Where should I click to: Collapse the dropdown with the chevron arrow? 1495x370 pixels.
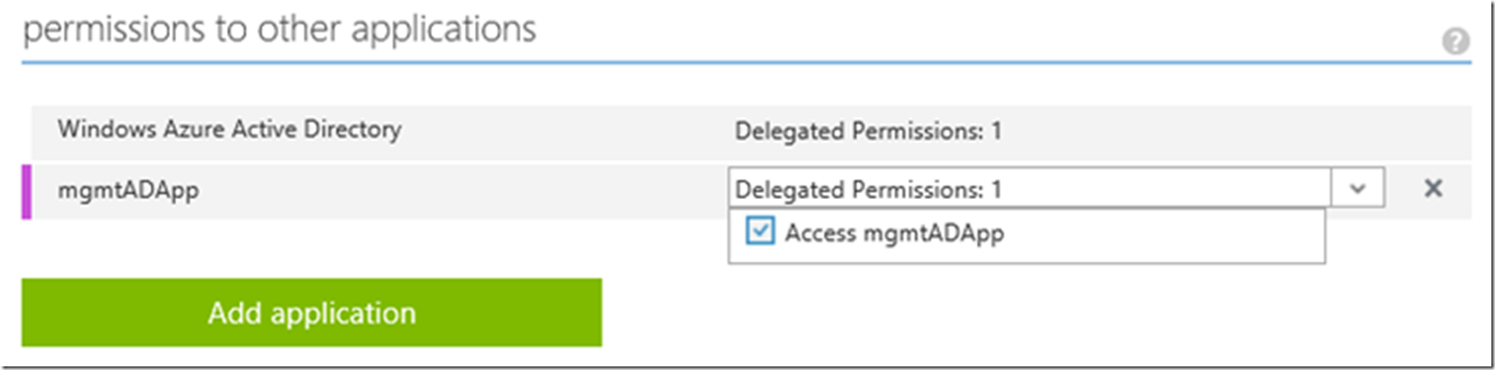[x=1357, y=188]
